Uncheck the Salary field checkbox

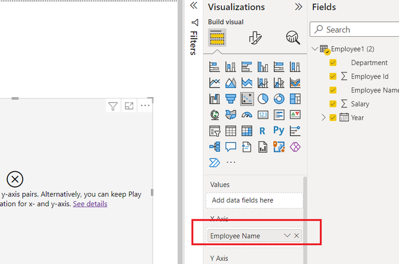pos(333,104)
